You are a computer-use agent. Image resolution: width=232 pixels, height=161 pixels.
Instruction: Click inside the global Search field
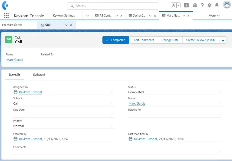tap(112, 6)
